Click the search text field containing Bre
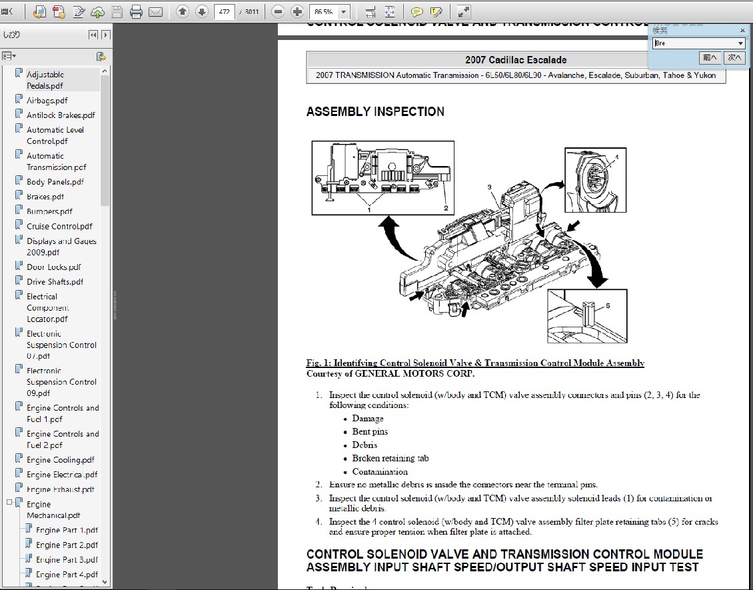 click(694, 43)
